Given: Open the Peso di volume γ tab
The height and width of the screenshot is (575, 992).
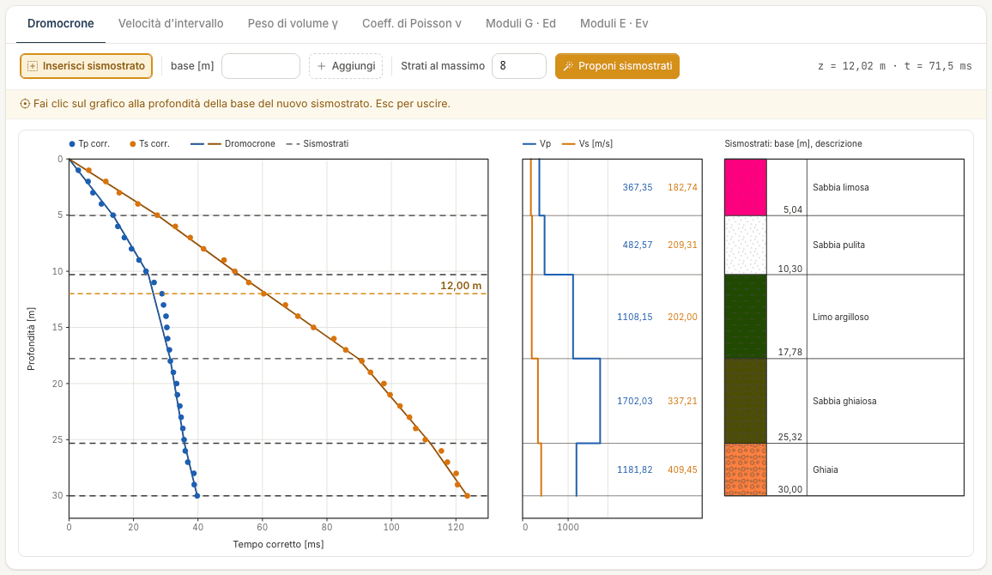Looking at the screenshot, I should (293, 24).
